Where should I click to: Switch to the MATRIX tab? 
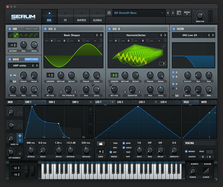(x=81, y=16)
